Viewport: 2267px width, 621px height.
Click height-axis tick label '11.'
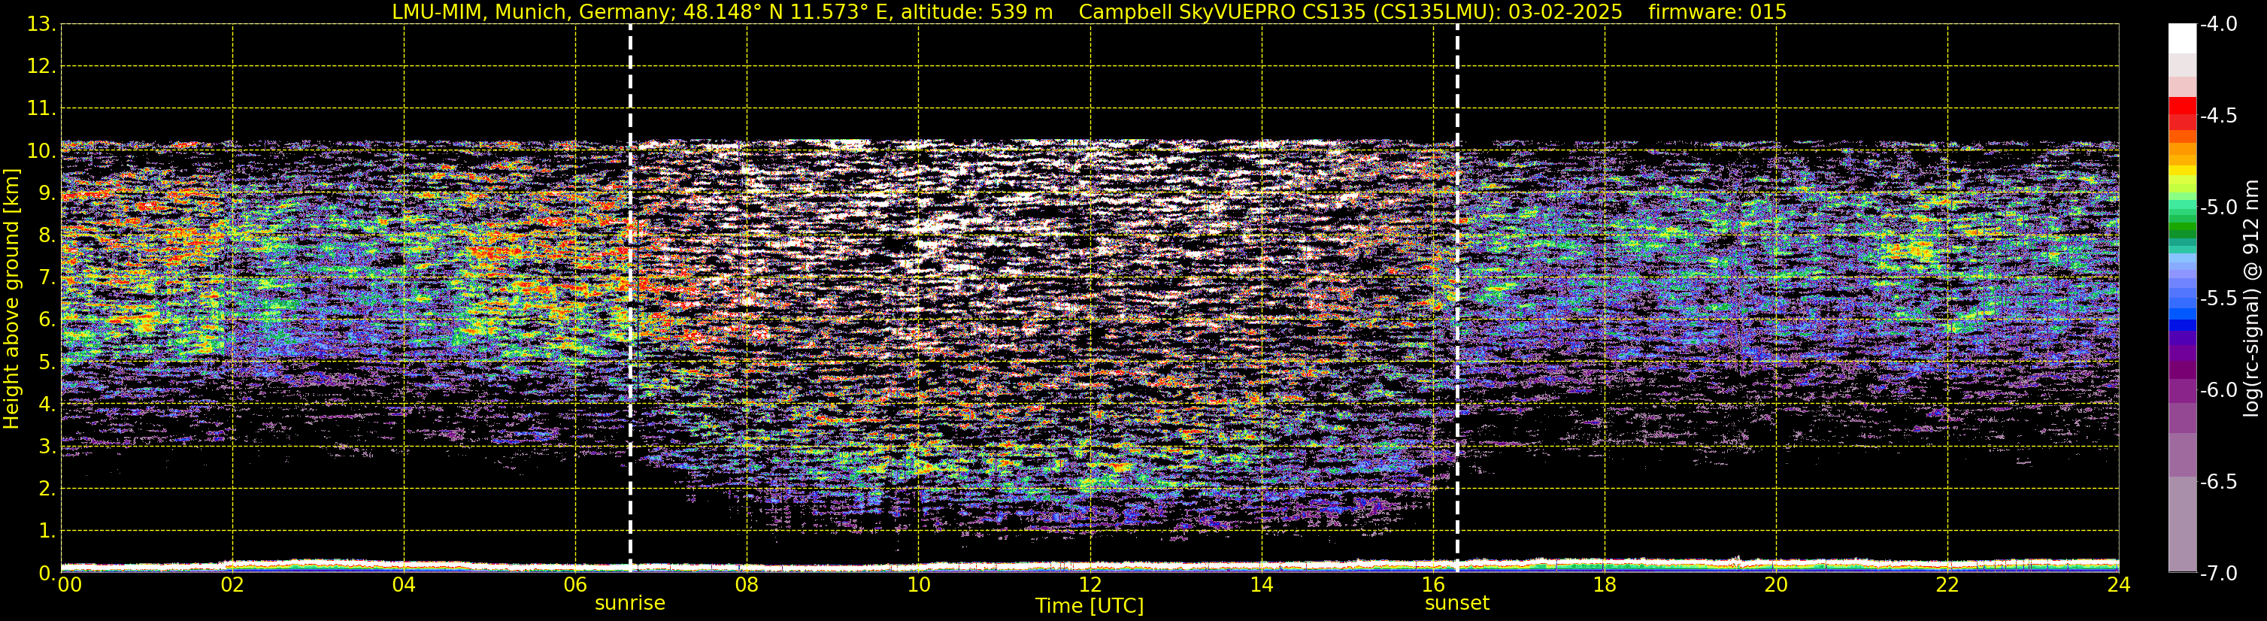[41, 108]
